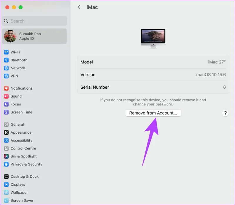This screenshot has width=235, height=205.
Task: Select Control Centre label
Action: (x=23, y=148)
